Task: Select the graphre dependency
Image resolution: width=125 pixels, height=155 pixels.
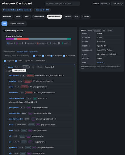Action: click(x=13, y=81)
